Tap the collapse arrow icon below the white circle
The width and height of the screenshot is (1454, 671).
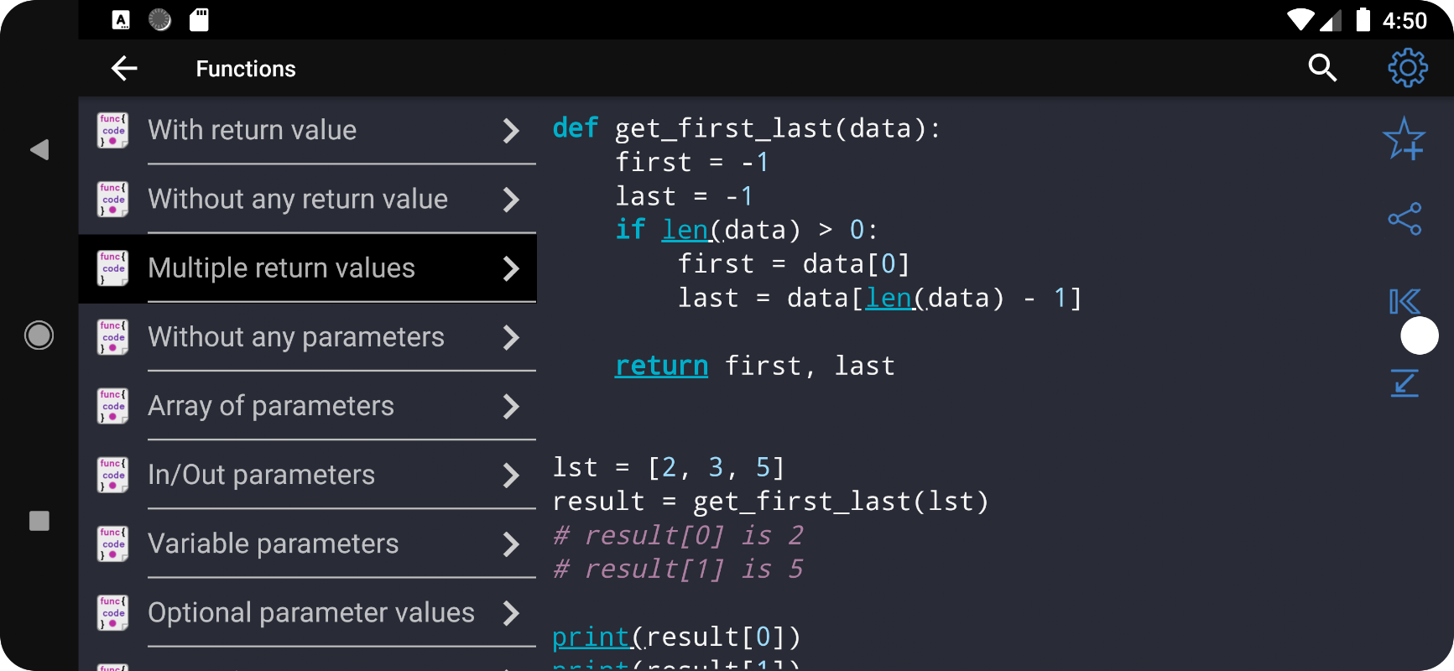click(1404, 382)
